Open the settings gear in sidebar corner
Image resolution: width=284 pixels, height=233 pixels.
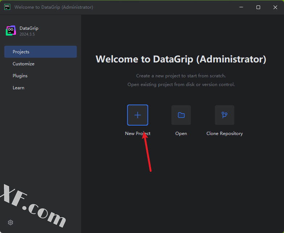tap(11, 222)
